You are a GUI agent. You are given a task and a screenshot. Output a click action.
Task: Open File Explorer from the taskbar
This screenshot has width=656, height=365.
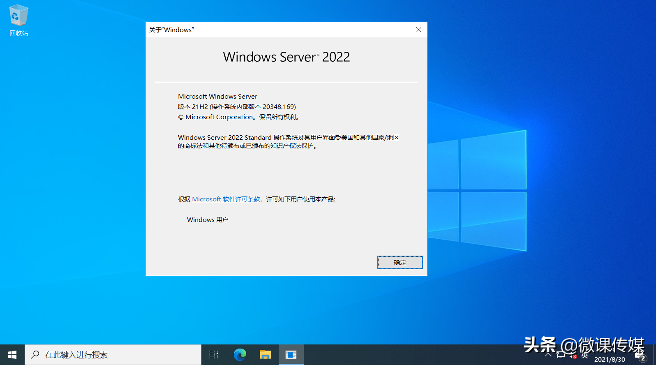(266, 355)
